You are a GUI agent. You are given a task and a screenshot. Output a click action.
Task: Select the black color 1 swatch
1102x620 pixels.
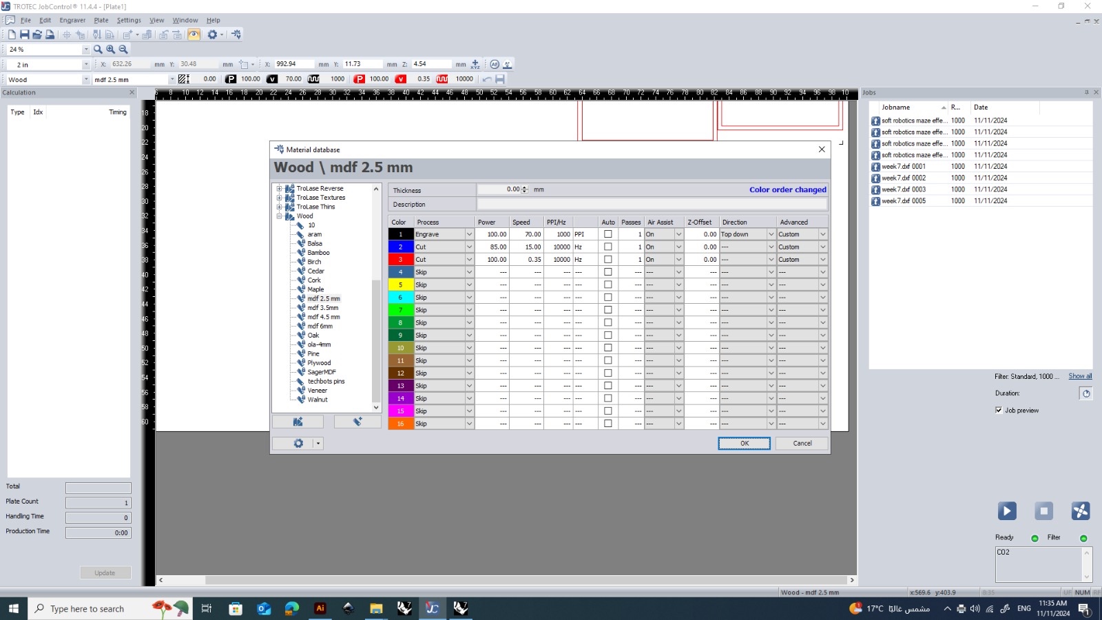pos(400,234)
